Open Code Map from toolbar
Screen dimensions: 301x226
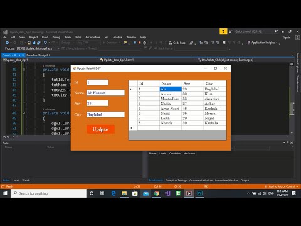click(x=177, y=43)
